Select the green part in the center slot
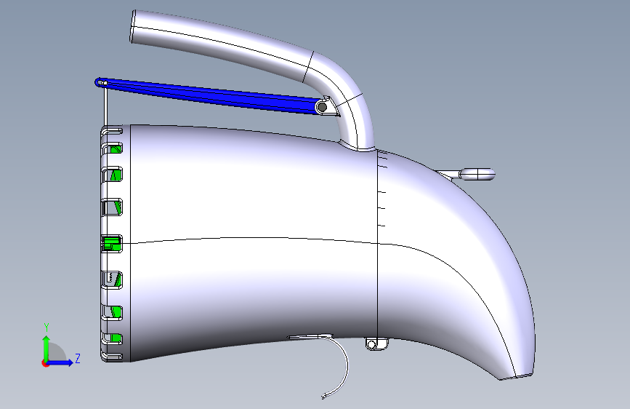 (111, 244)
